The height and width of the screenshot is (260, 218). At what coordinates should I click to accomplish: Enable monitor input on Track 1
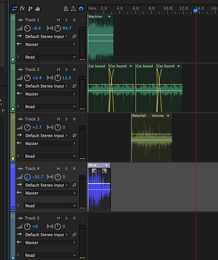(82, 20)
